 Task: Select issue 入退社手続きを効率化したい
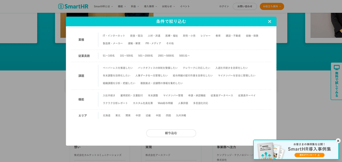point(231,68)
